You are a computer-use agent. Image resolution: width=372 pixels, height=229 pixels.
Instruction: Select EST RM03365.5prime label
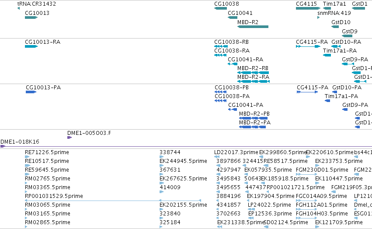48,188
